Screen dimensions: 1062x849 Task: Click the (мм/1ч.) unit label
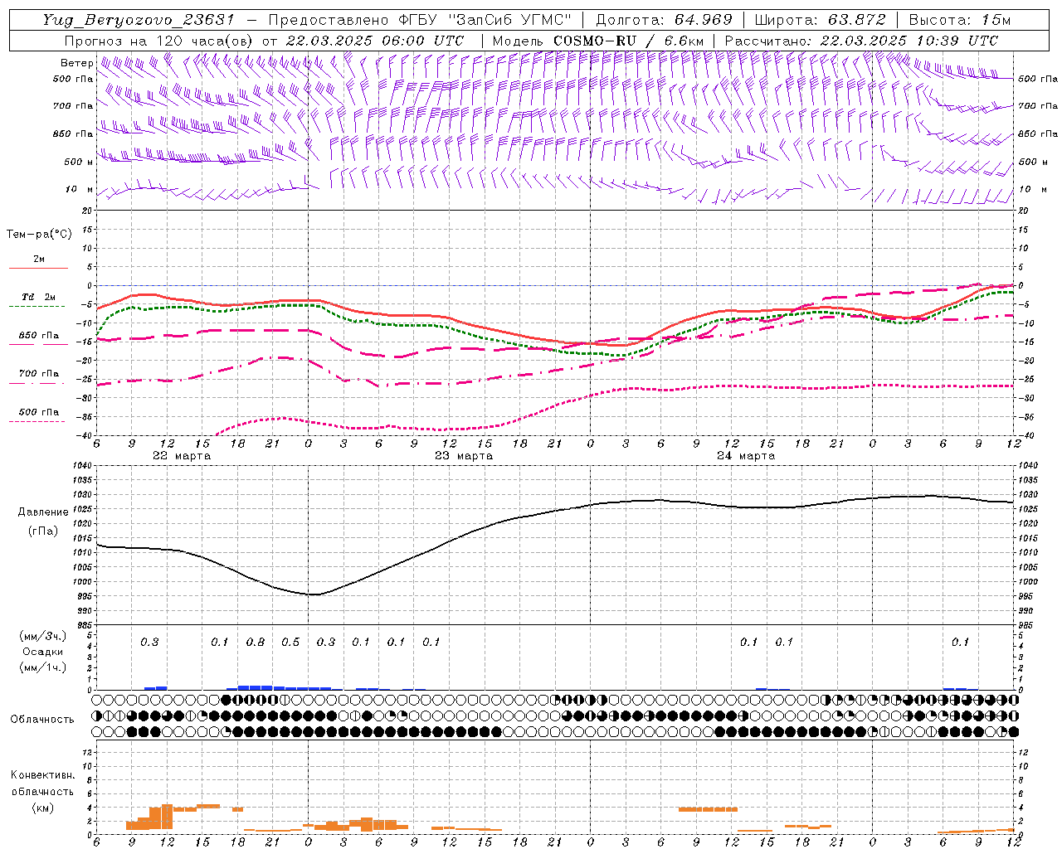42,667
